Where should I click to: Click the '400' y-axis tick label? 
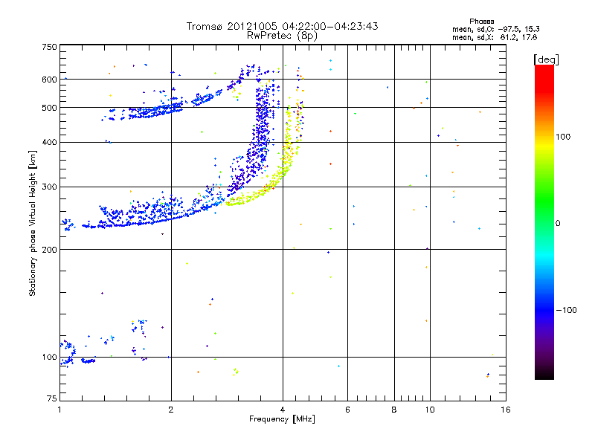[49, 142]
